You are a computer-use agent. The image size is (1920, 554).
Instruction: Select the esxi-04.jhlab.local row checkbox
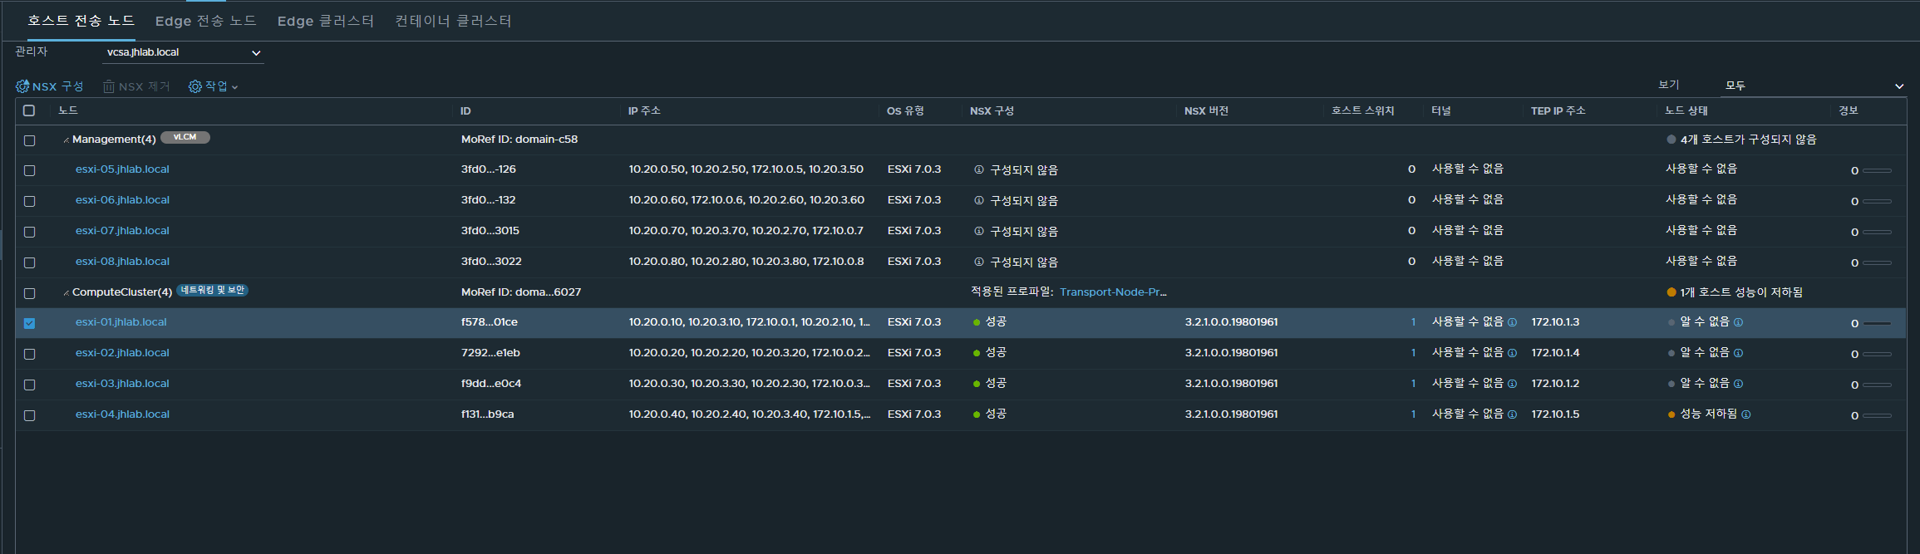point(29,415)
